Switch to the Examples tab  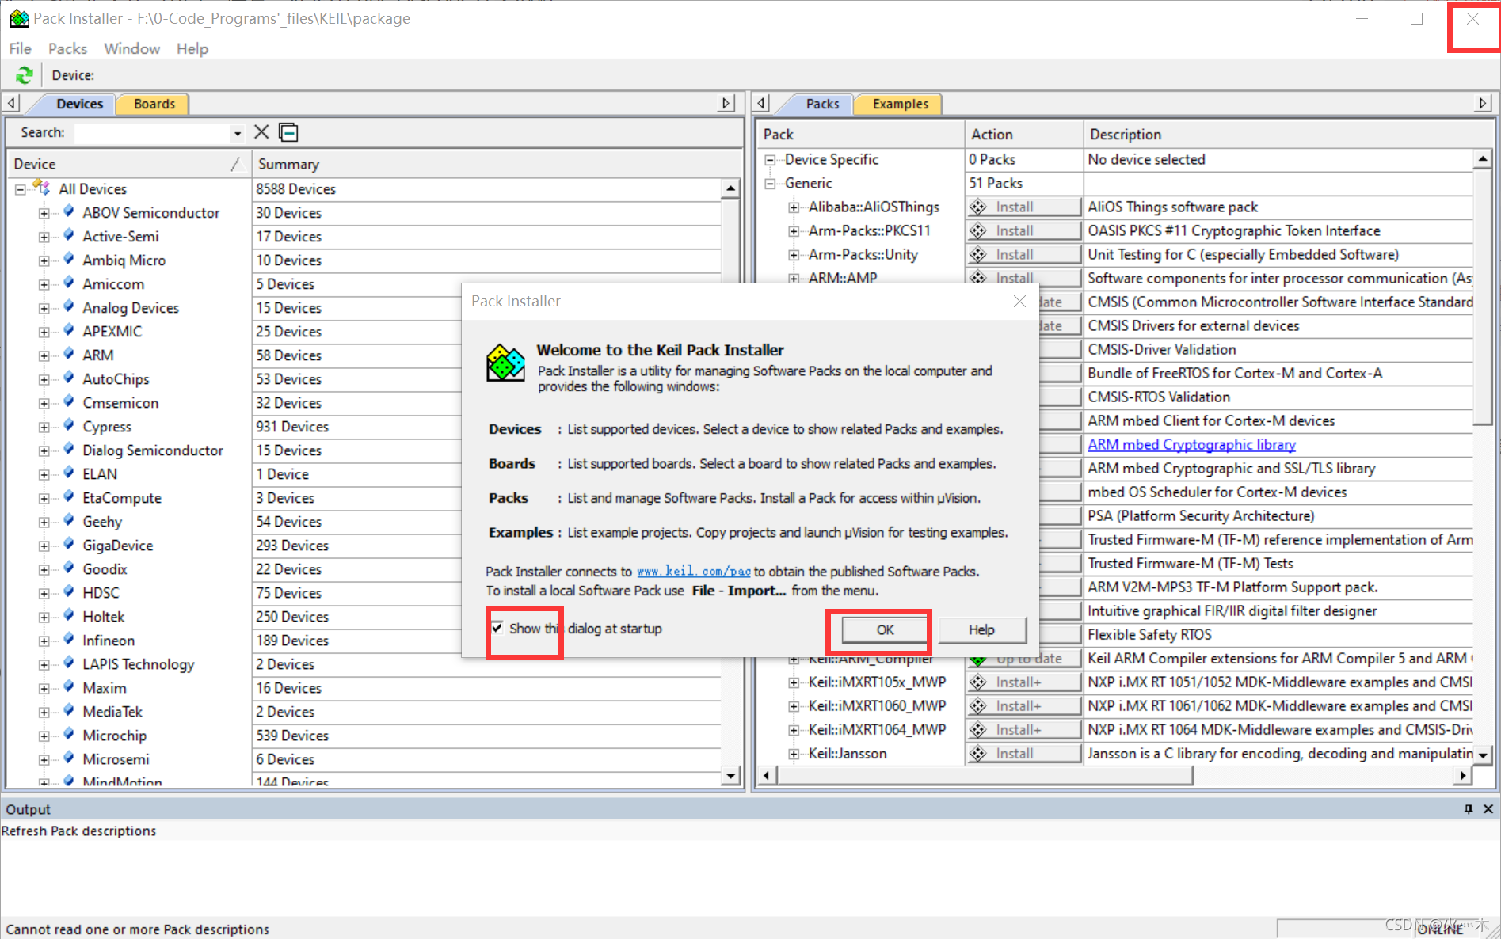[x=900, y=104]
